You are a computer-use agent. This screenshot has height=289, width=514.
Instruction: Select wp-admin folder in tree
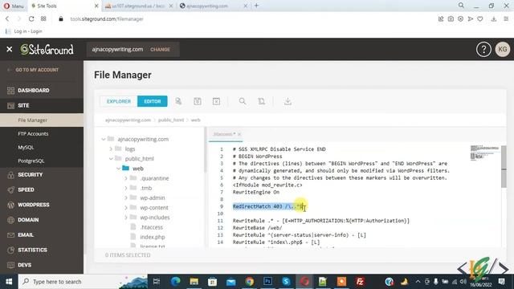tap(153, 198)
